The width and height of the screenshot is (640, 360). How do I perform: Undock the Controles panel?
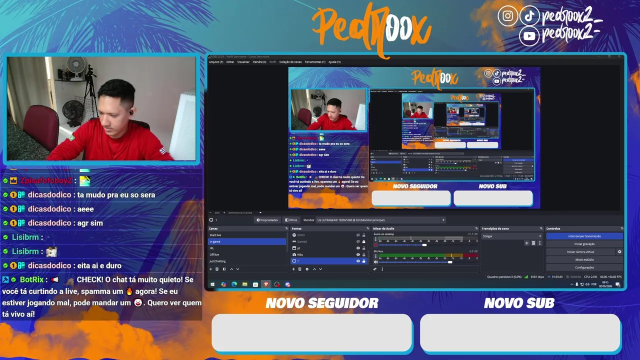coord(621,228)
